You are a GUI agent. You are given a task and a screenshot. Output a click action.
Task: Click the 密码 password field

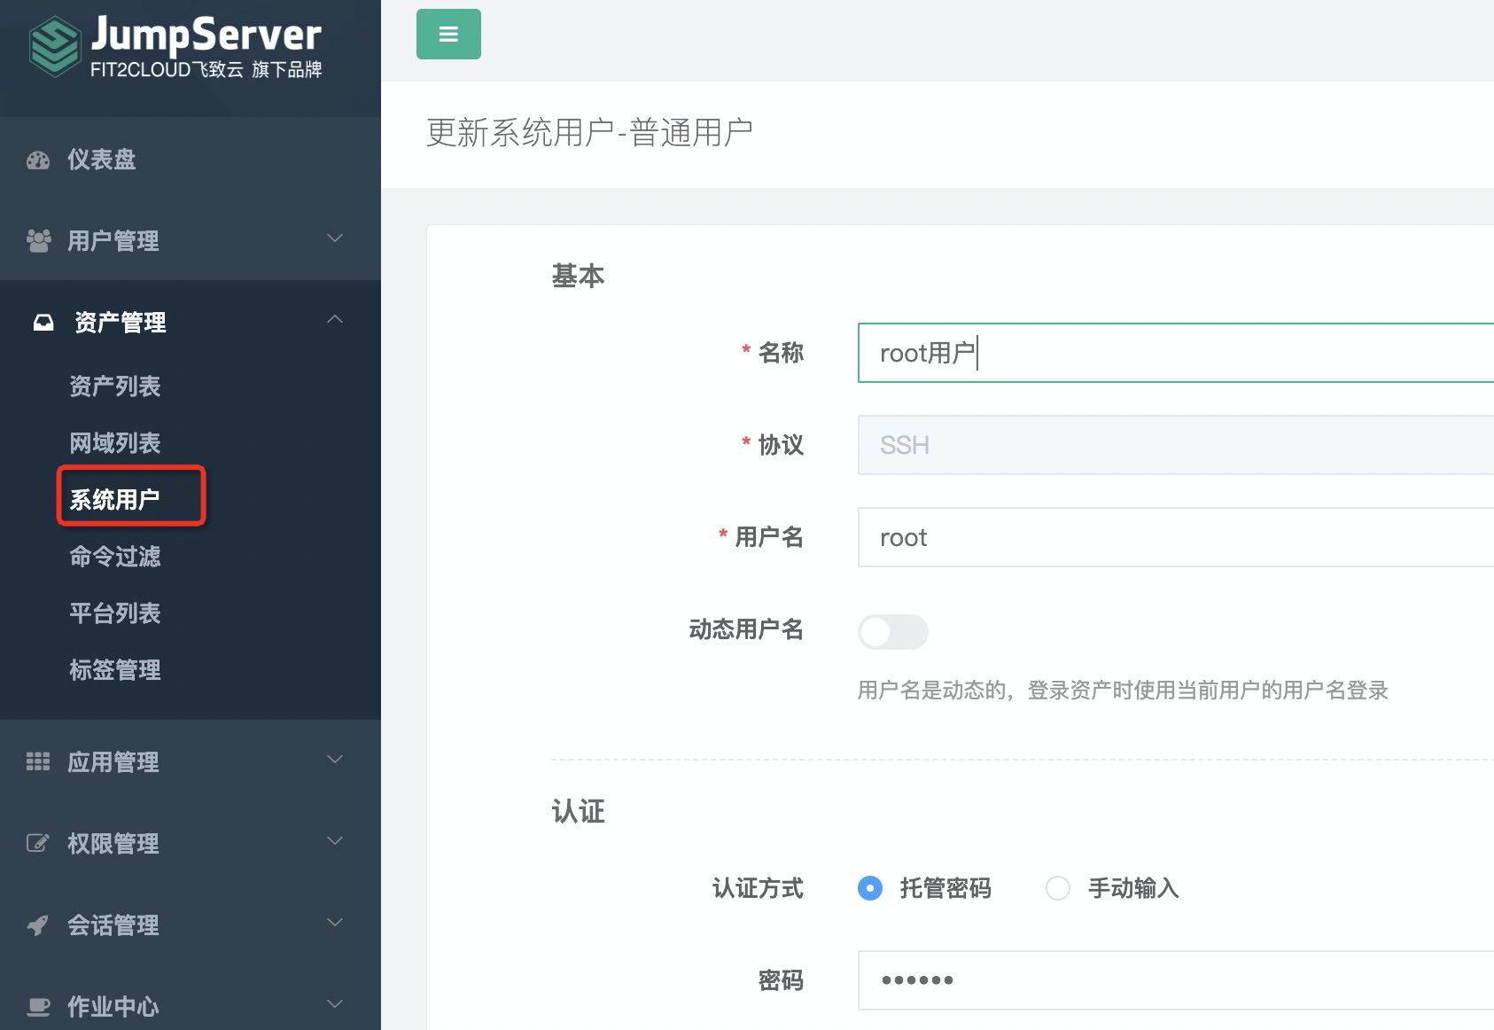(1176, 980)
